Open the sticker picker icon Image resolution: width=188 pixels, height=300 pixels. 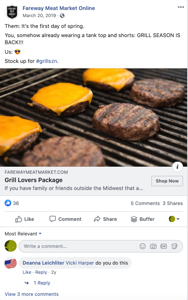174,246
